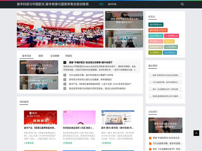Select the 生活随笔(7) tag
The width and height of the screenshot is (202, 151).
tap(155, 53)
